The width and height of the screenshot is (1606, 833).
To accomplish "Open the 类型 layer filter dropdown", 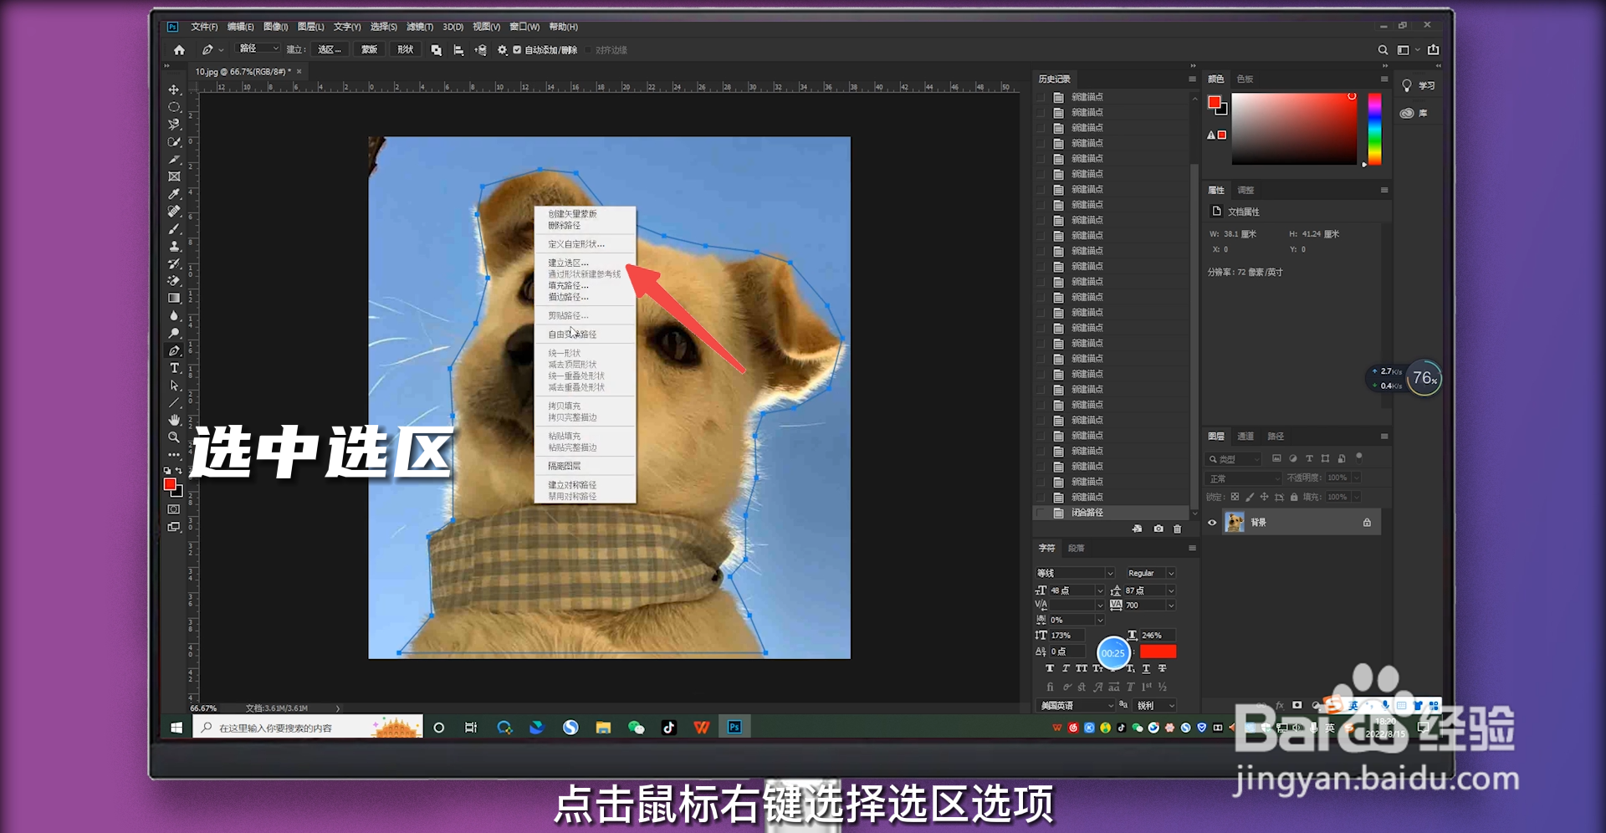I will 1234,459.
